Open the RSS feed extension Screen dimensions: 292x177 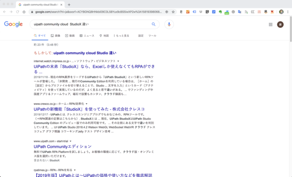tap(246, 12)
